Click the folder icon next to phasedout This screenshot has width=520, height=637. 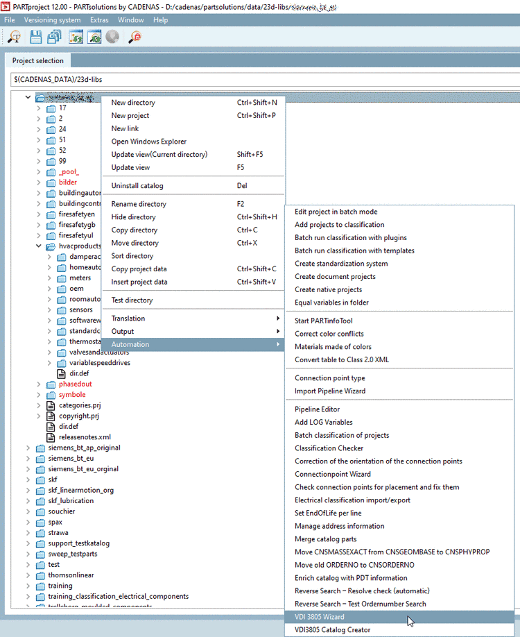pyautogui.click(x=51, y=384)
